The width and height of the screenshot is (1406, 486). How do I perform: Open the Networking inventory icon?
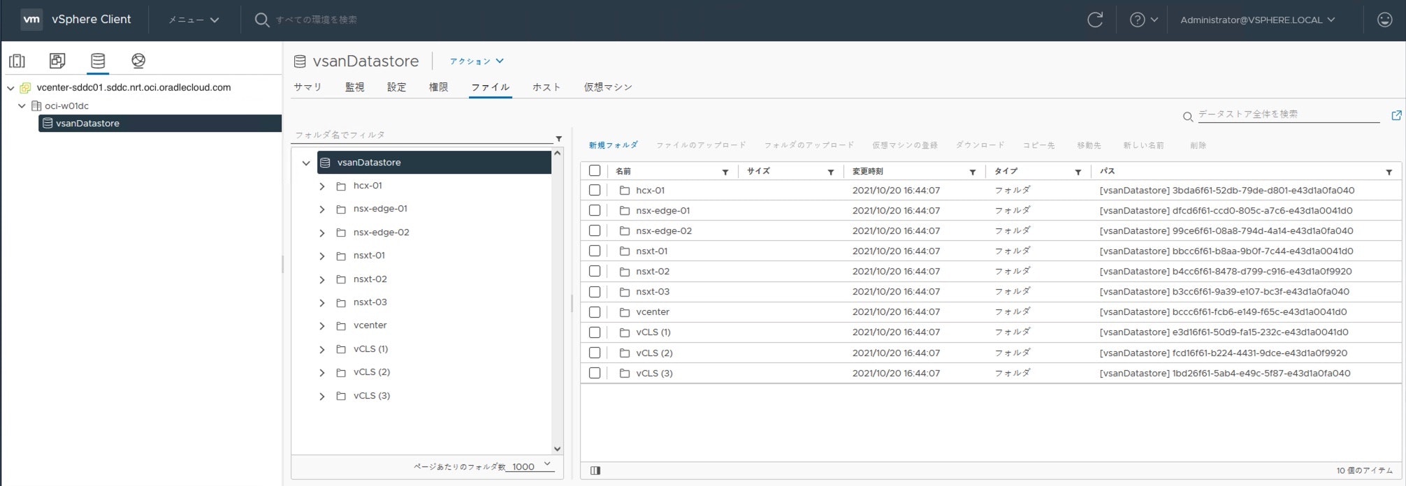tap(138, 61)
